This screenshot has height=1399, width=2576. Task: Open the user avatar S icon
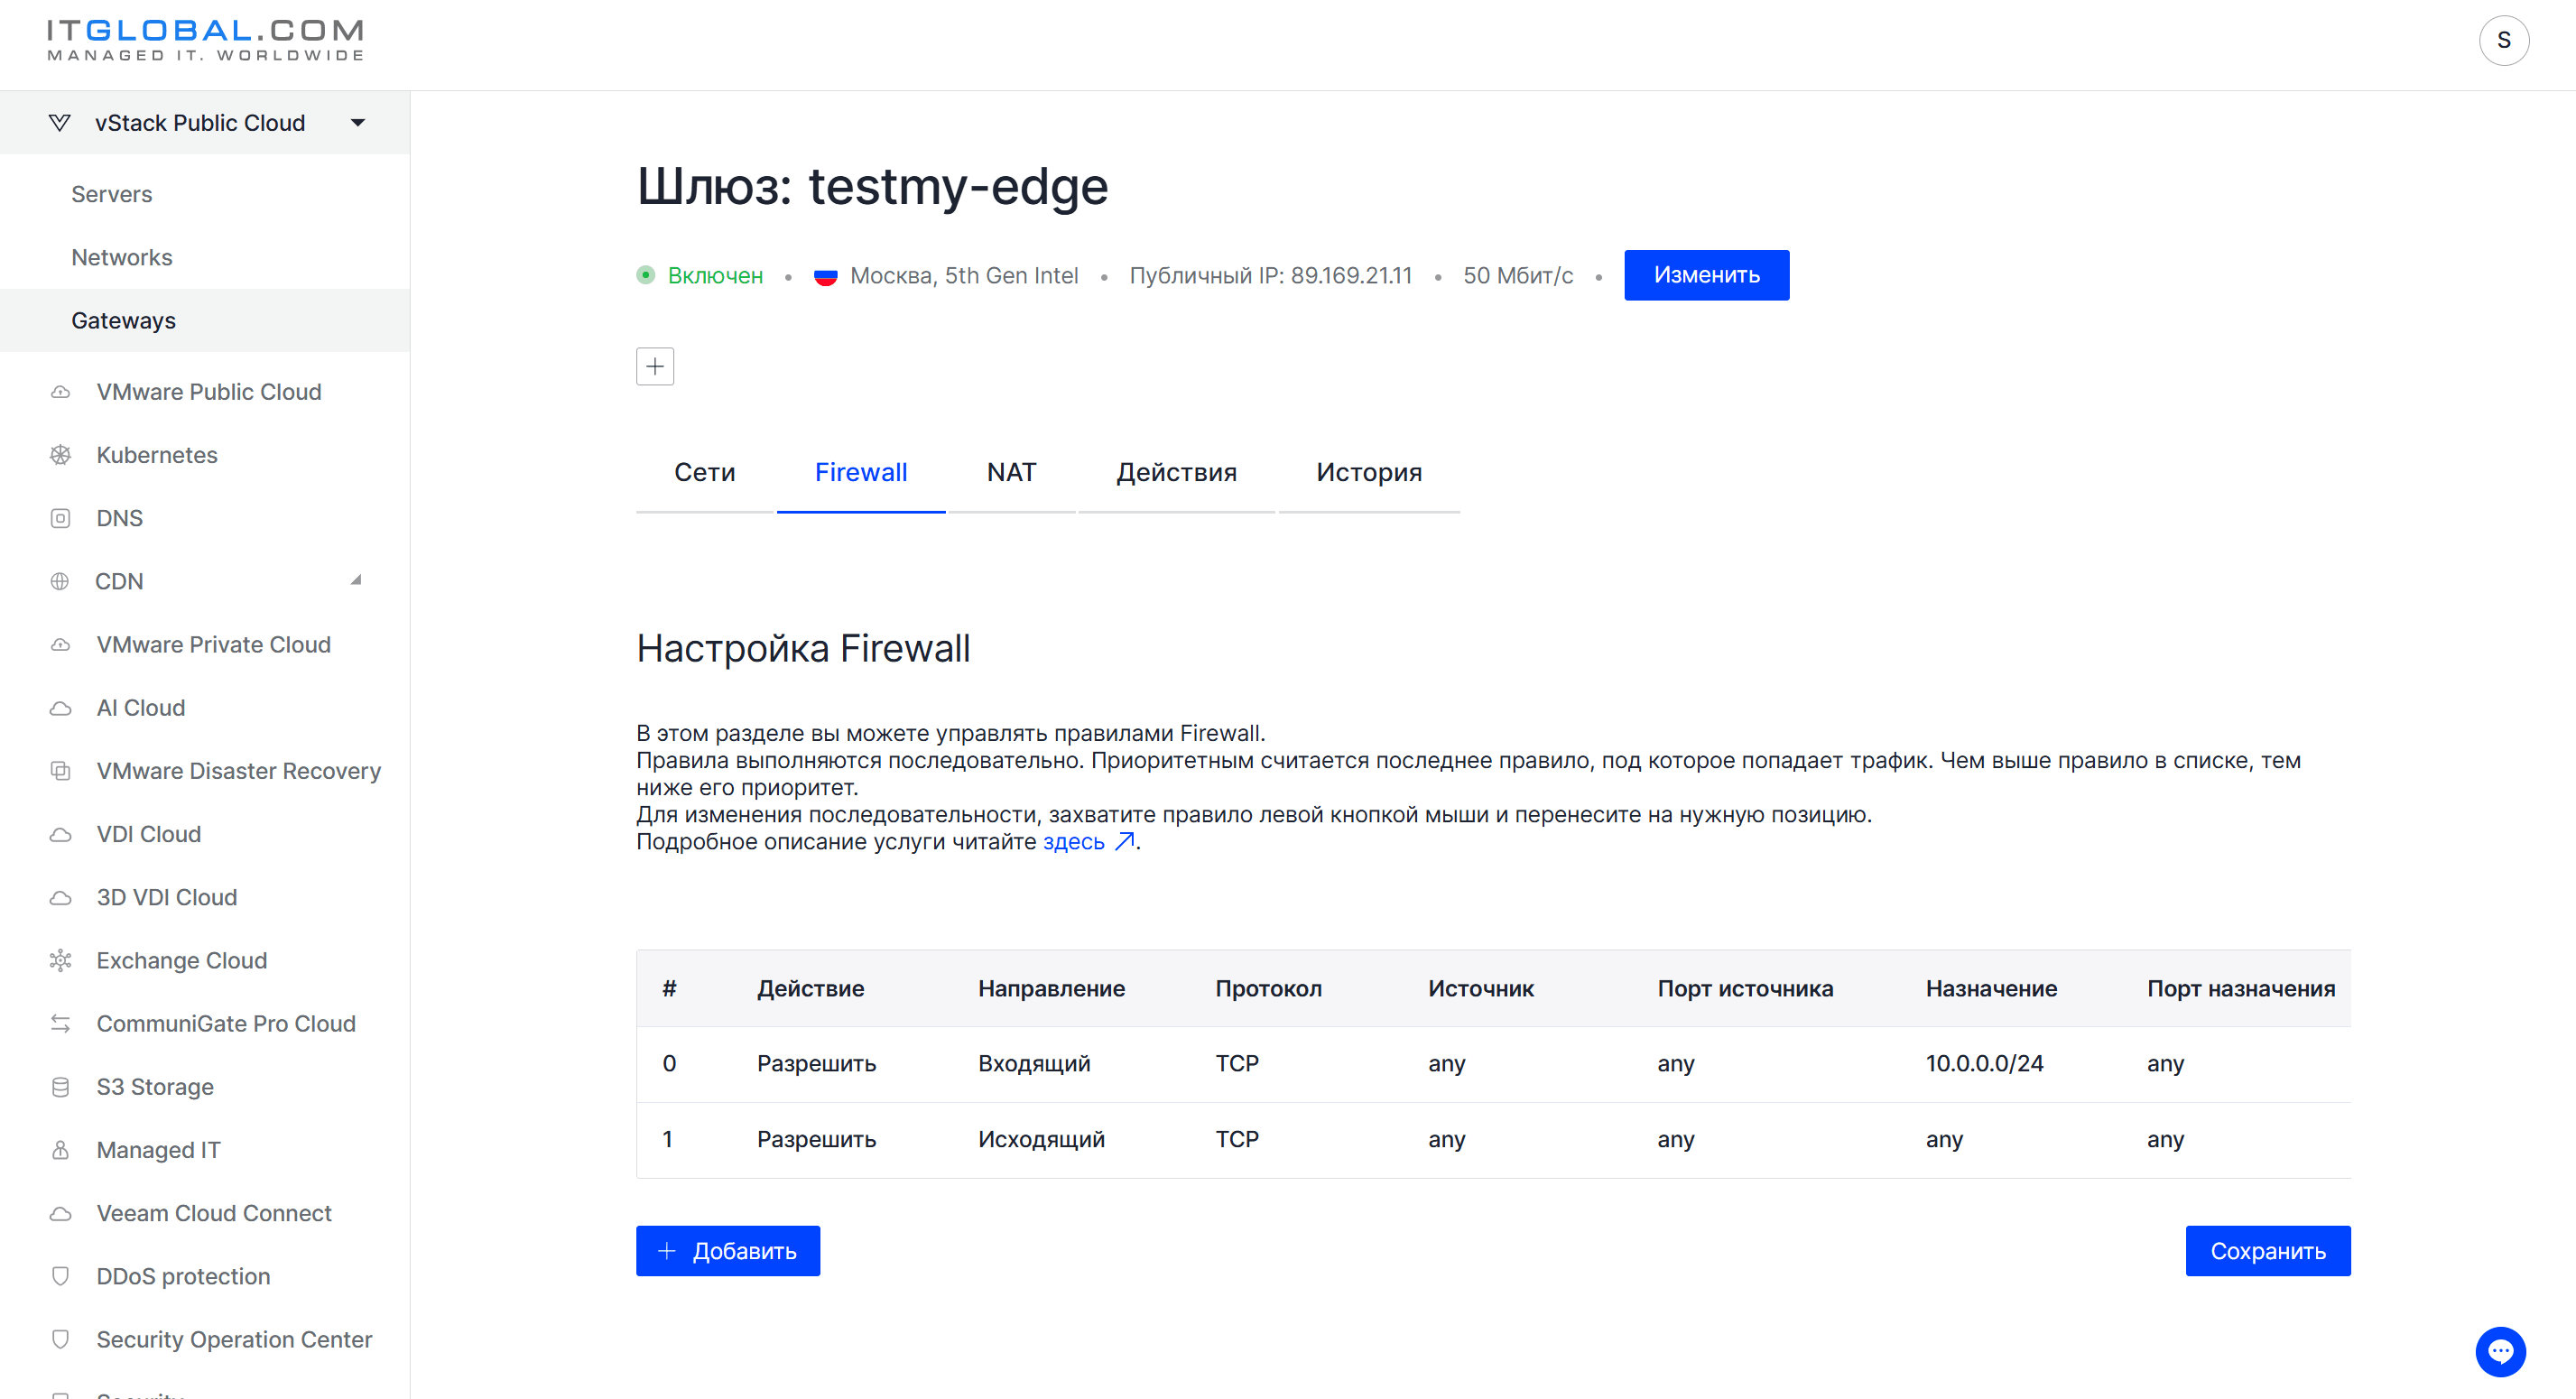pyautogui.click(x=2504, y=40)
